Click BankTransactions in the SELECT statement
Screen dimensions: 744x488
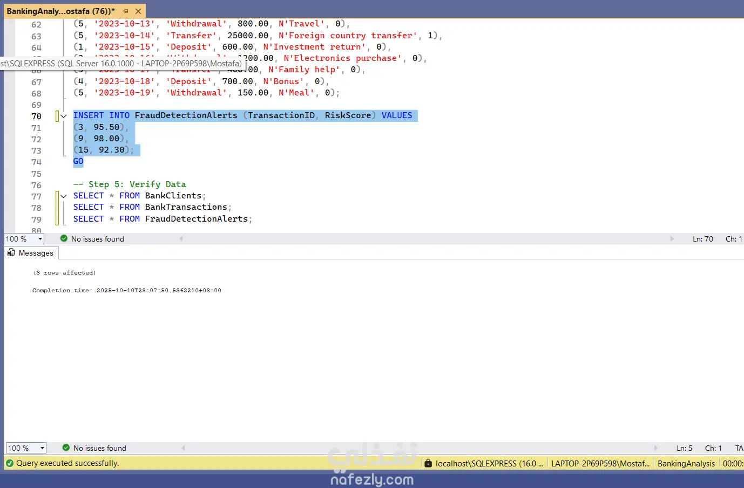pyautogui.click(x=186, y=207)
